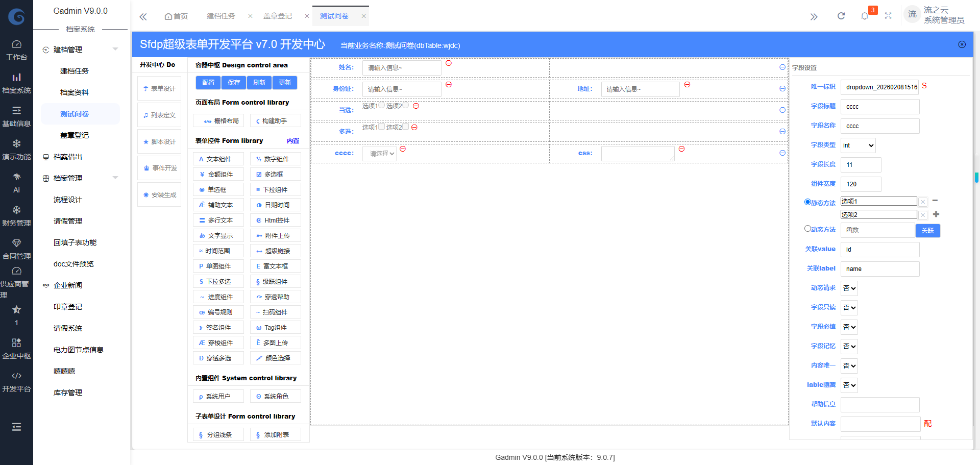Click the notification bell icon

[x=864, y=16]
